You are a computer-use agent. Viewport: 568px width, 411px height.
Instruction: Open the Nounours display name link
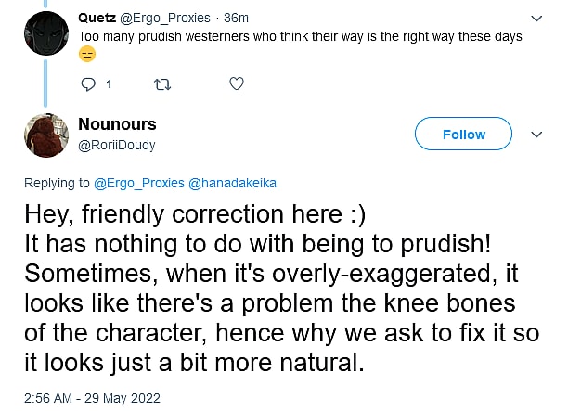[x=117, y=124]
